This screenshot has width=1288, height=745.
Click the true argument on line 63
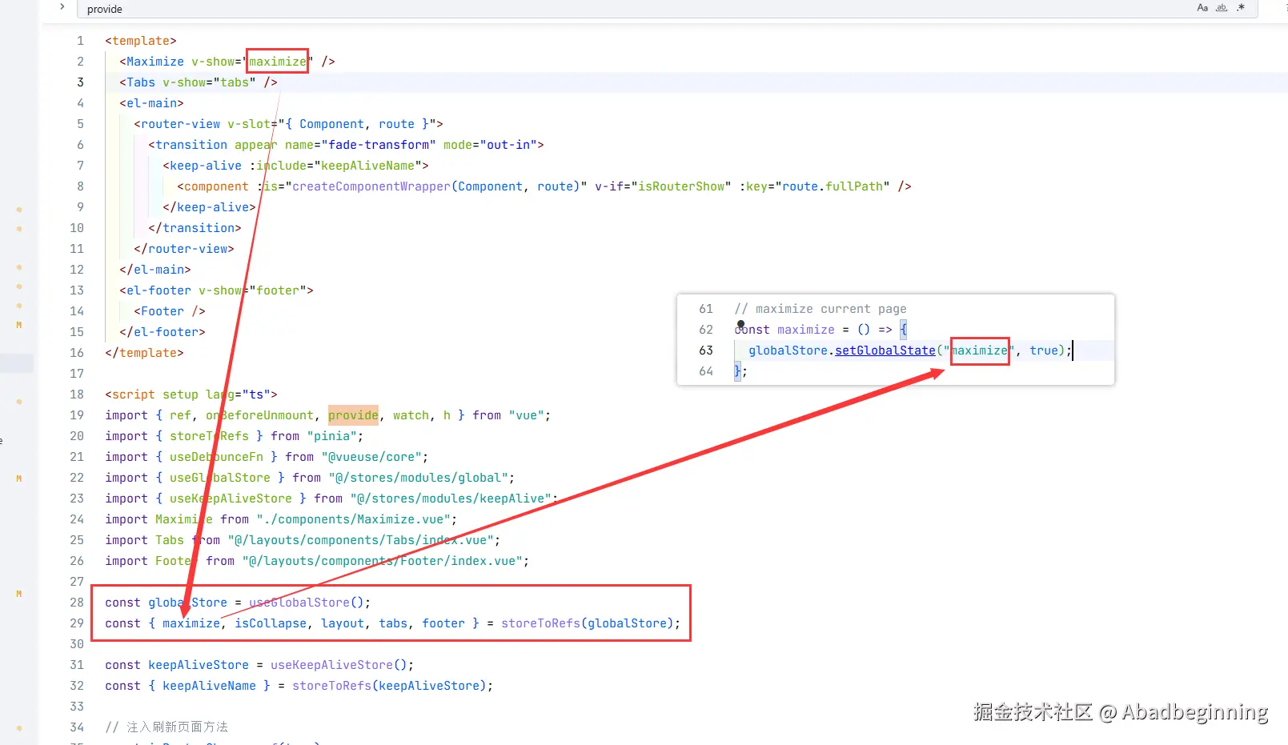1044,350
